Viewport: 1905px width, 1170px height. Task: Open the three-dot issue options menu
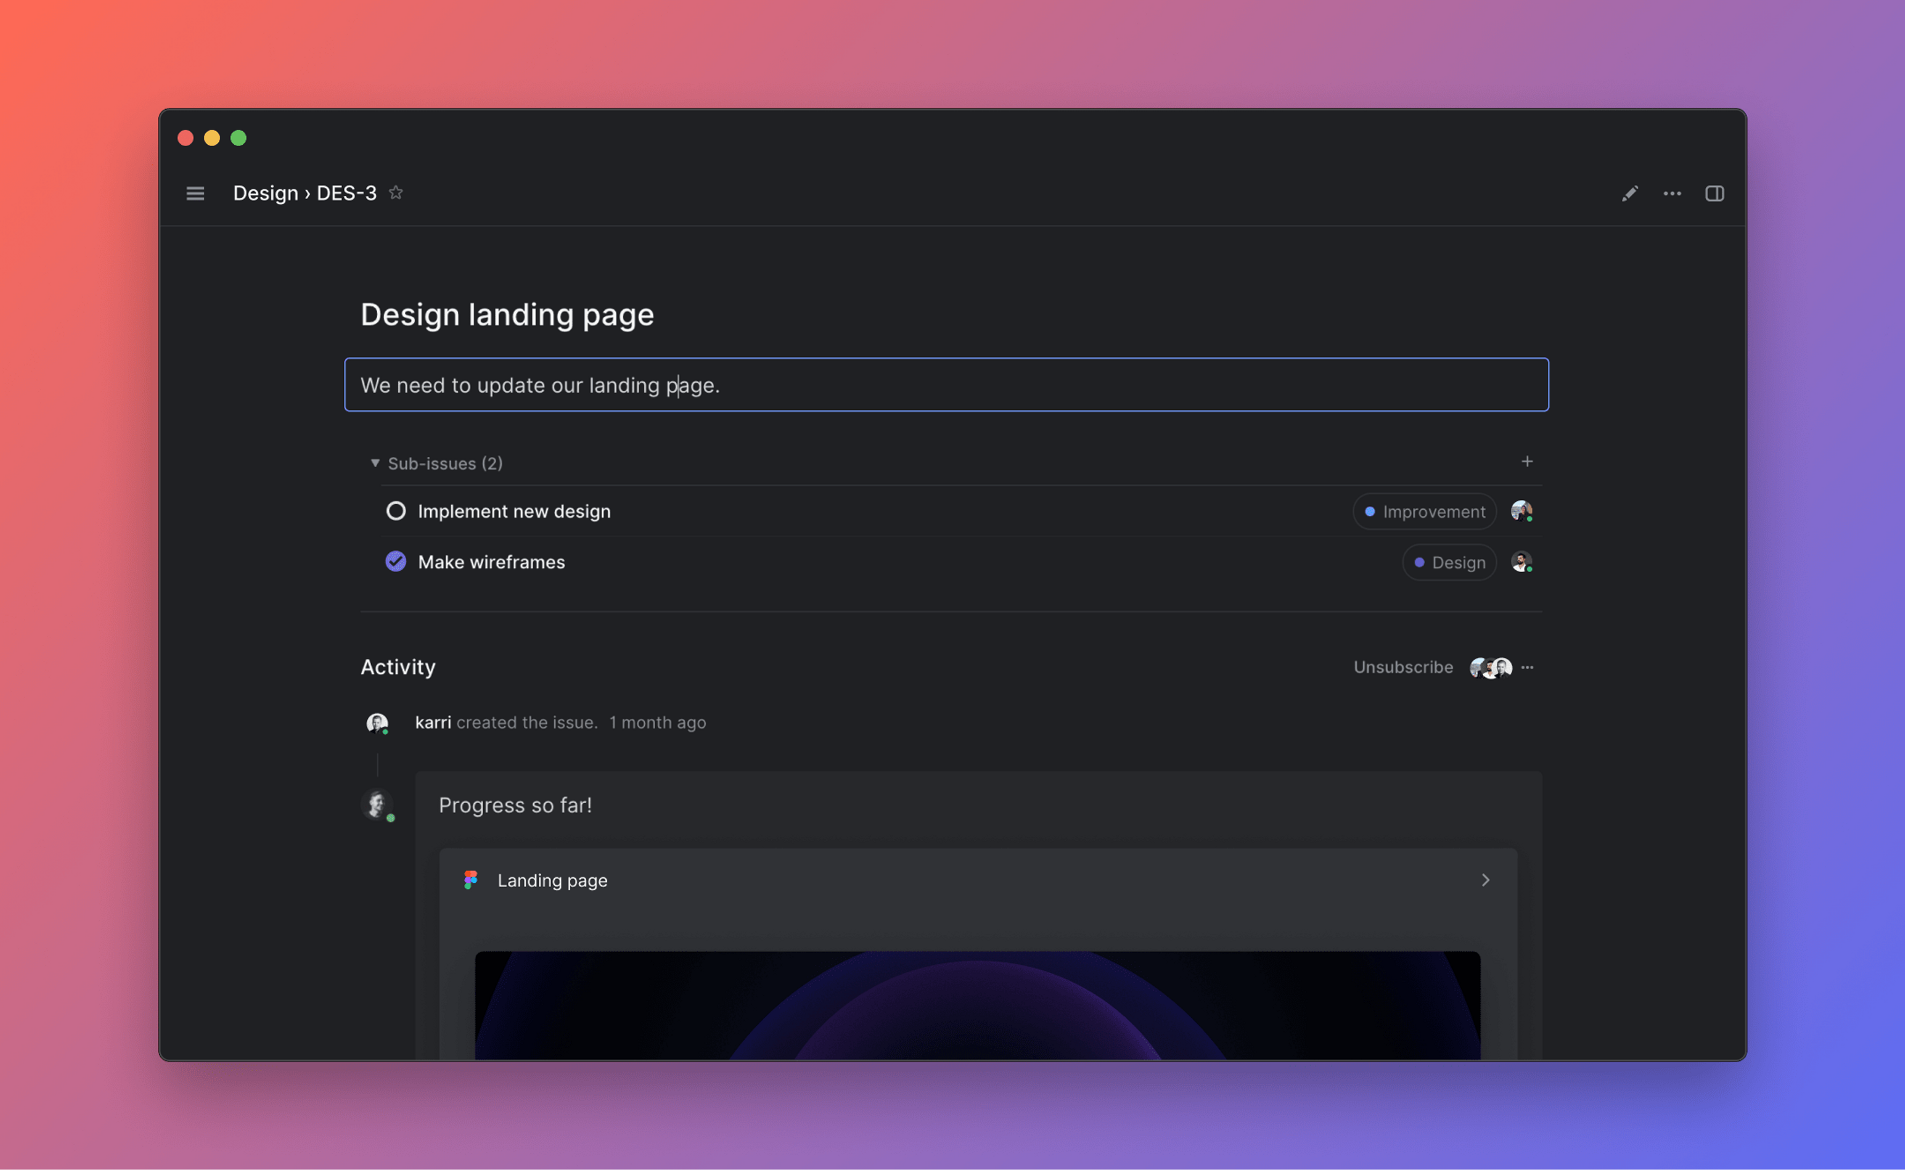1672,193
